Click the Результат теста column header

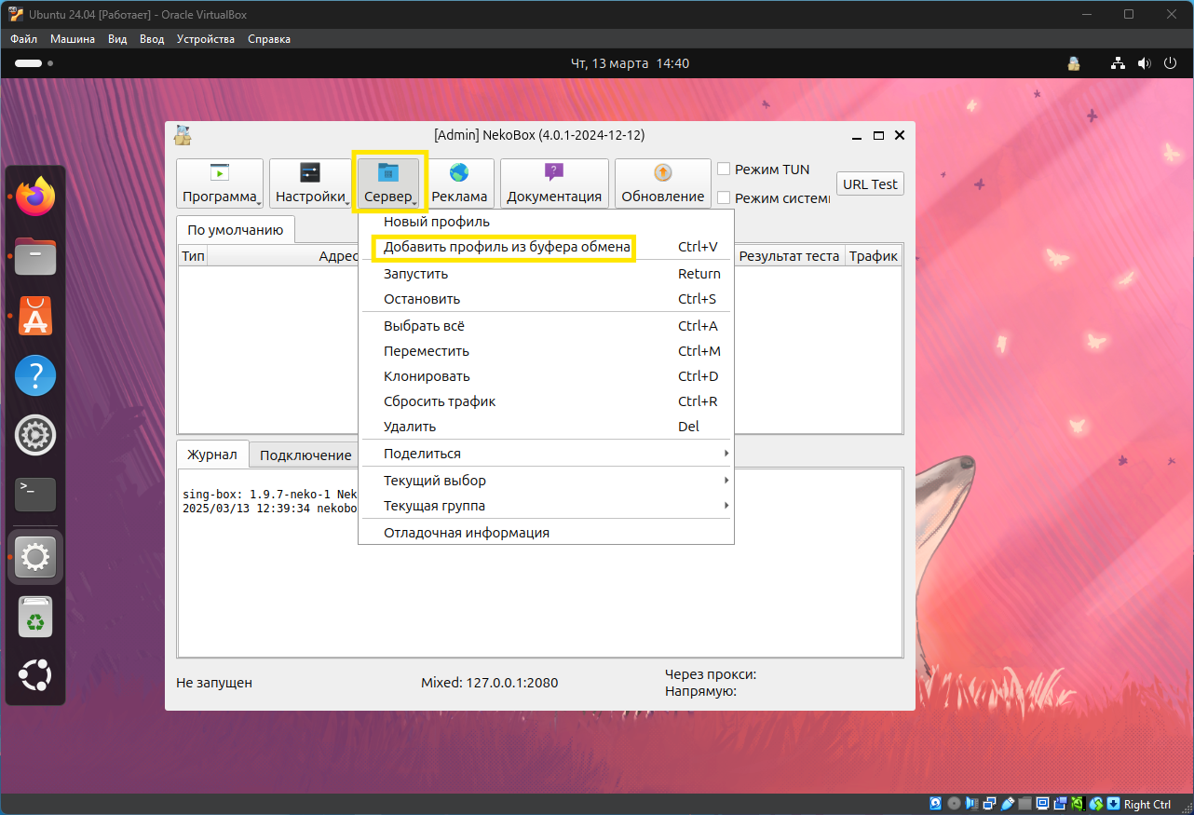pos(789,256)
